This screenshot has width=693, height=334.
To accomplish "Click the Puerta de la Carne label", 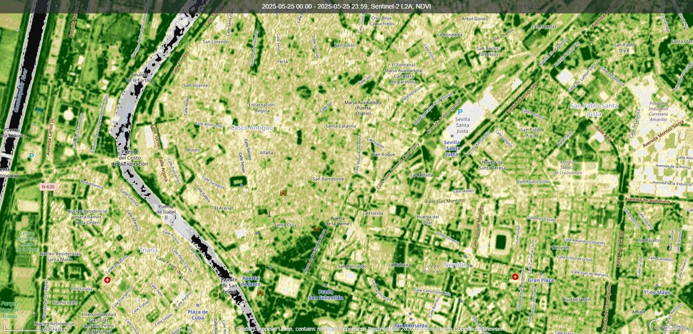I will [338, 221].
